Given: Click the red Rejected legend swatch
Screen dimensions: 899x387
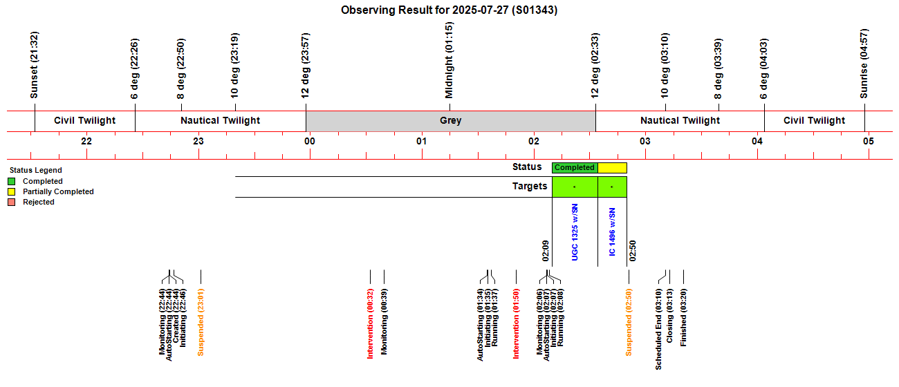Looking at the screenshot, I should tap(11, 202).
